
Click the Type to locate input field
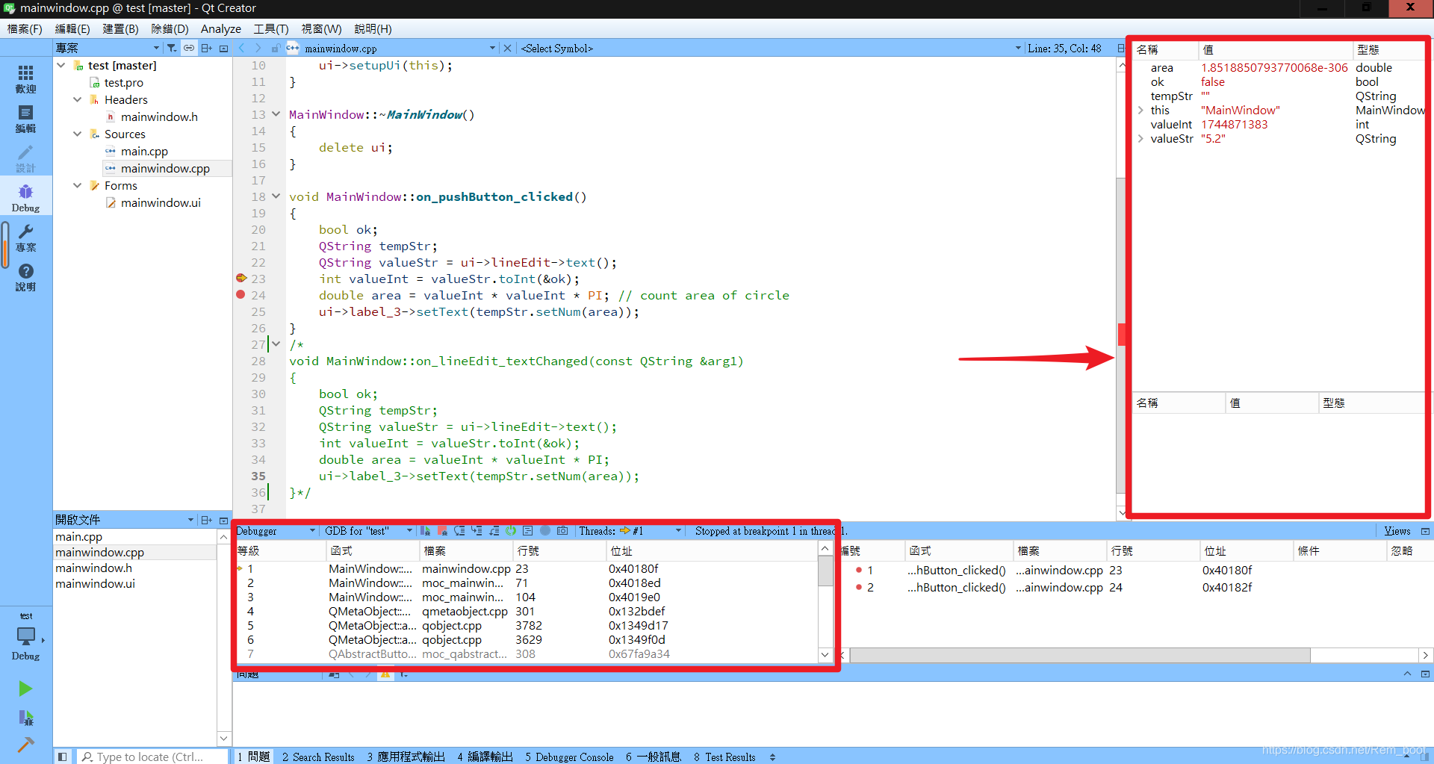(153, 757)
